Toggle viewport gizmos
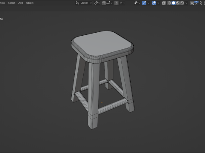 point(144,3)
